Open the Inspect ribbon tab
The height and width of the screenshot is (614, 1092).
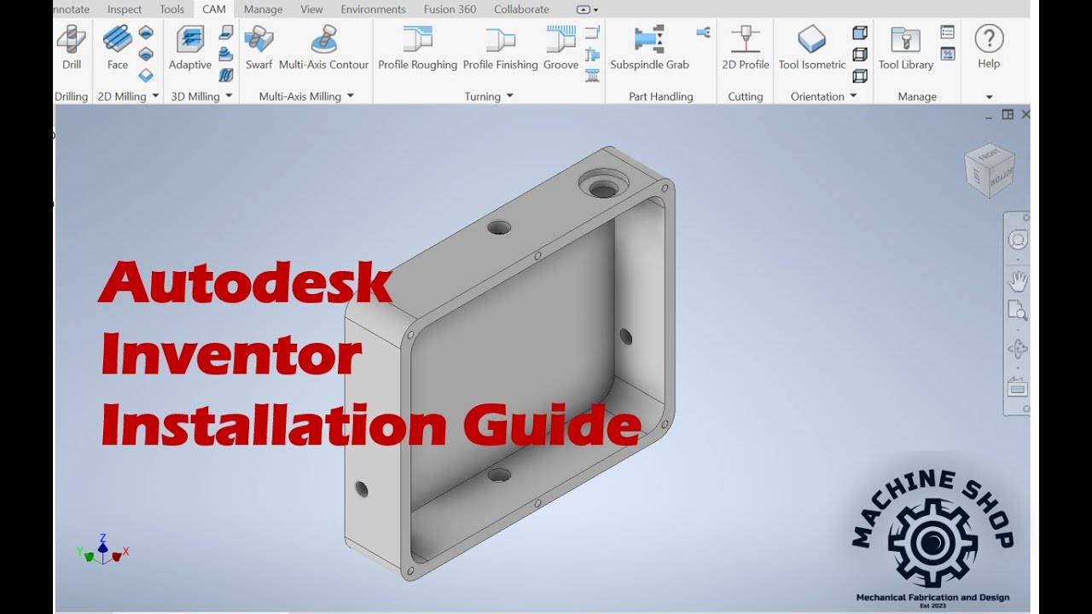[125, 9]
